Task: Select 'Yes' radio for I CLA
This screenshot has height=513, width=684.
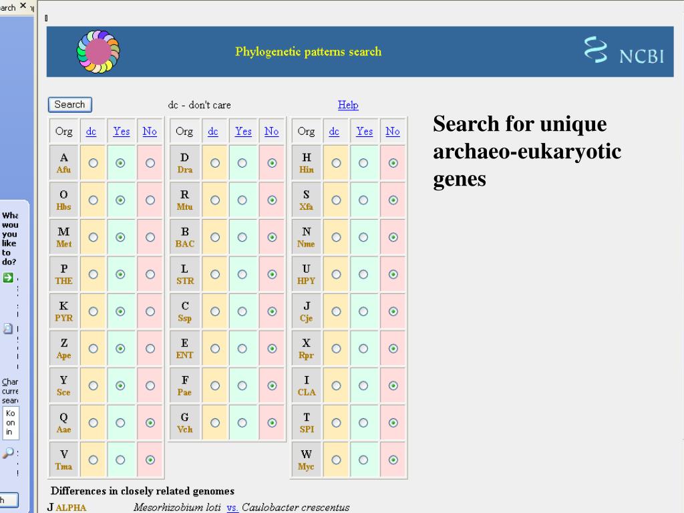Action: point(363,385)
